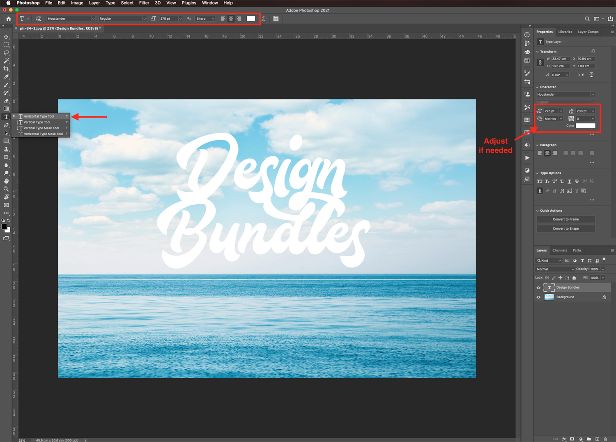Delete layer with the trash icon
616x442 pixels.
point(605,439)
